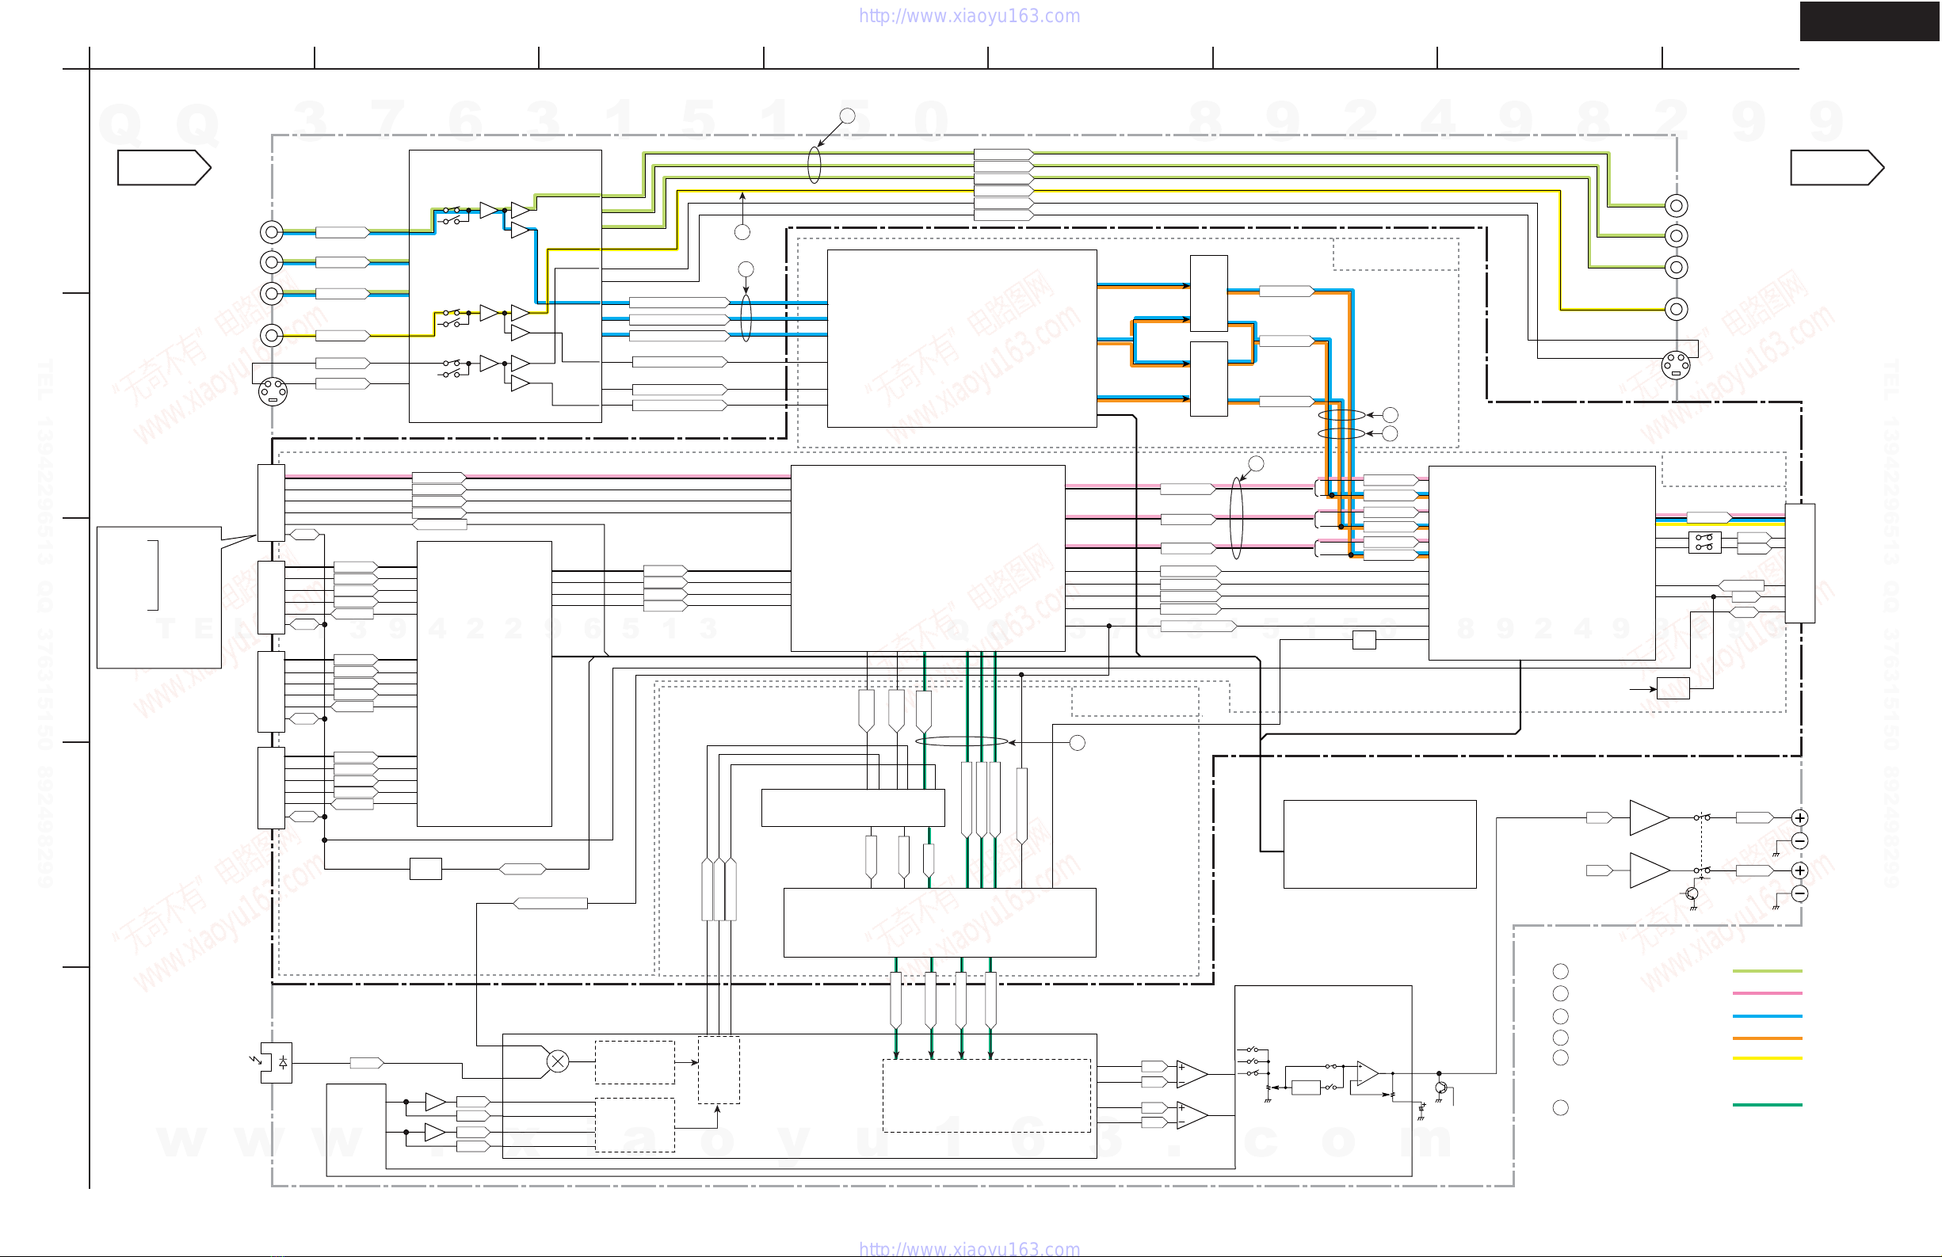Click the RCA input jack on yellow line
This screenshot has height=1257, width=1942.
(272, 335)
